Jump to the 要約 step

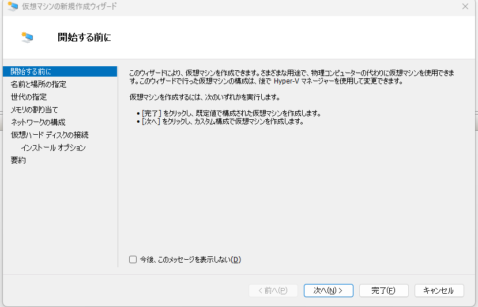[18, 160]
